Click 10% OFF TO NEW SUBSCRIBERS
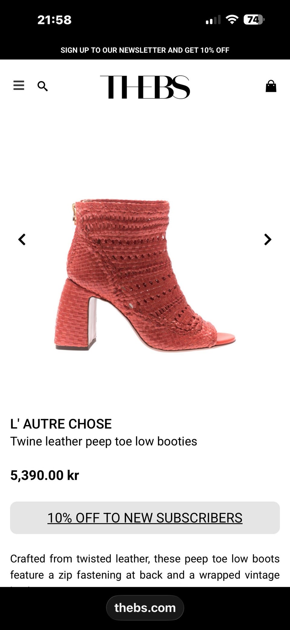Viewport: 290px width, 630px height. (145, 518)
